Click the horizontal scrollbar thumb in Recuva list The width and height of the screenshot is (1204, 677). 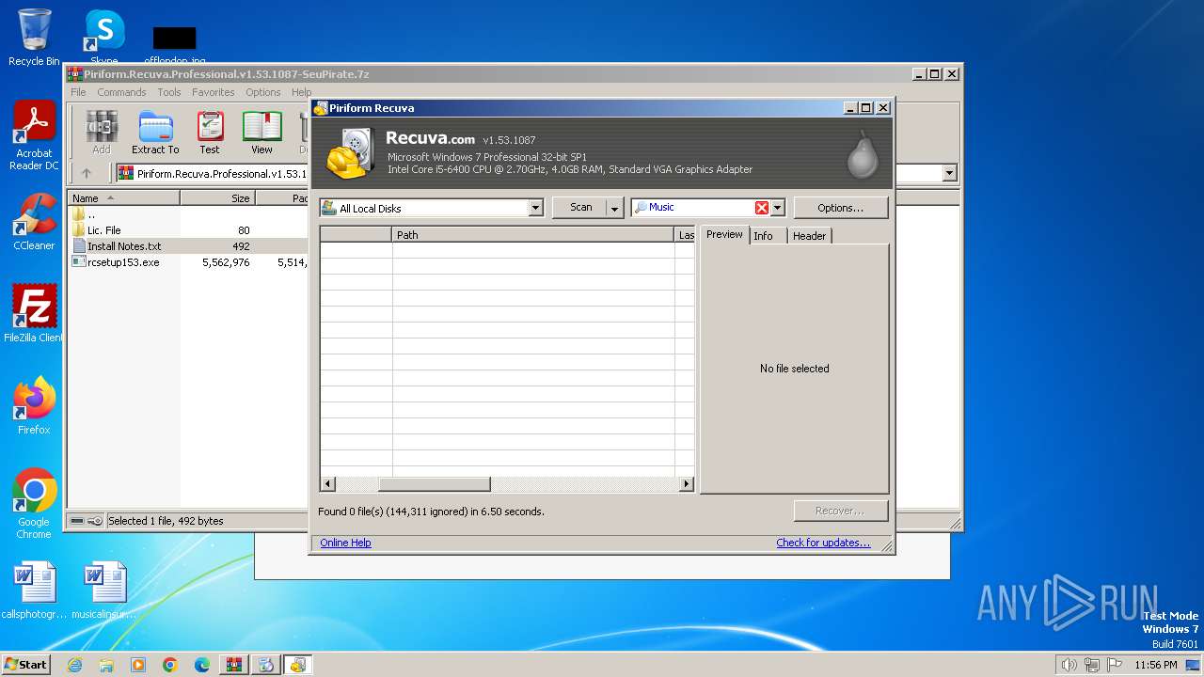point(434,484)
